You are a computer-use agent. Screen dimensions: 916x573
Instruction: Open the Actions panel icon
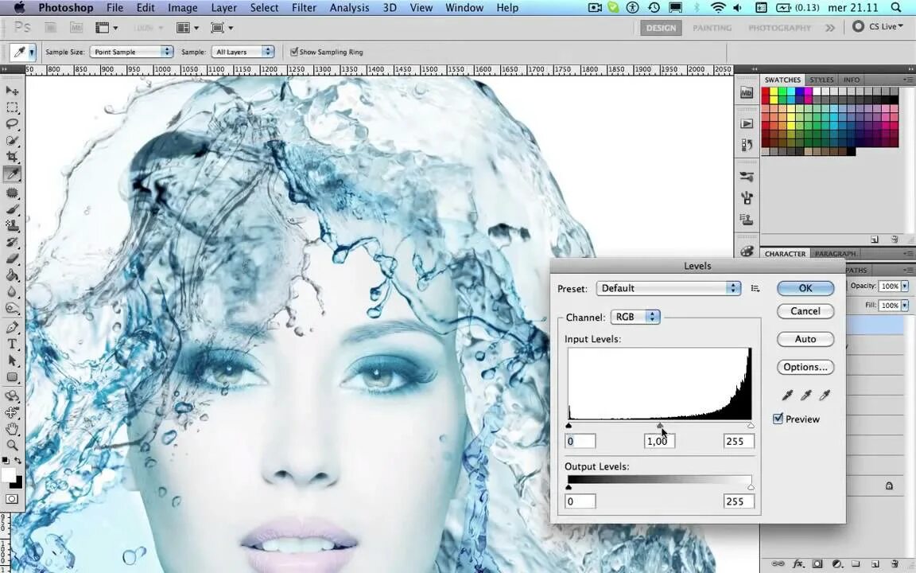coord(747,123)
